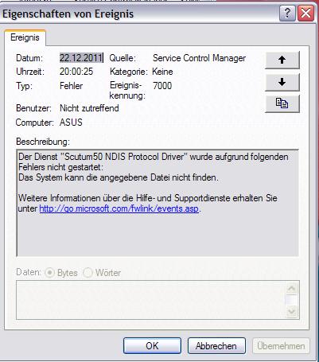The height and width of the screenshot is (362, 319).
Task: Show previous event with up arrow
Action: (282, 60)
